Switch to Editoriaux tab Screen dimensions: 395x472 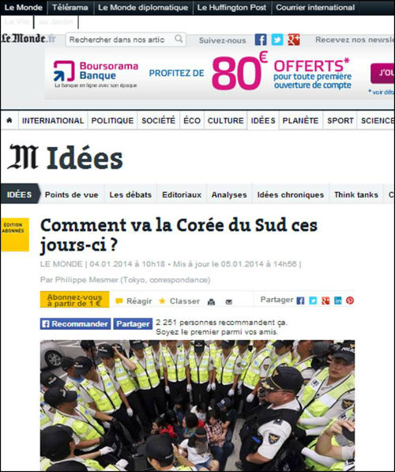pos(182,194)
